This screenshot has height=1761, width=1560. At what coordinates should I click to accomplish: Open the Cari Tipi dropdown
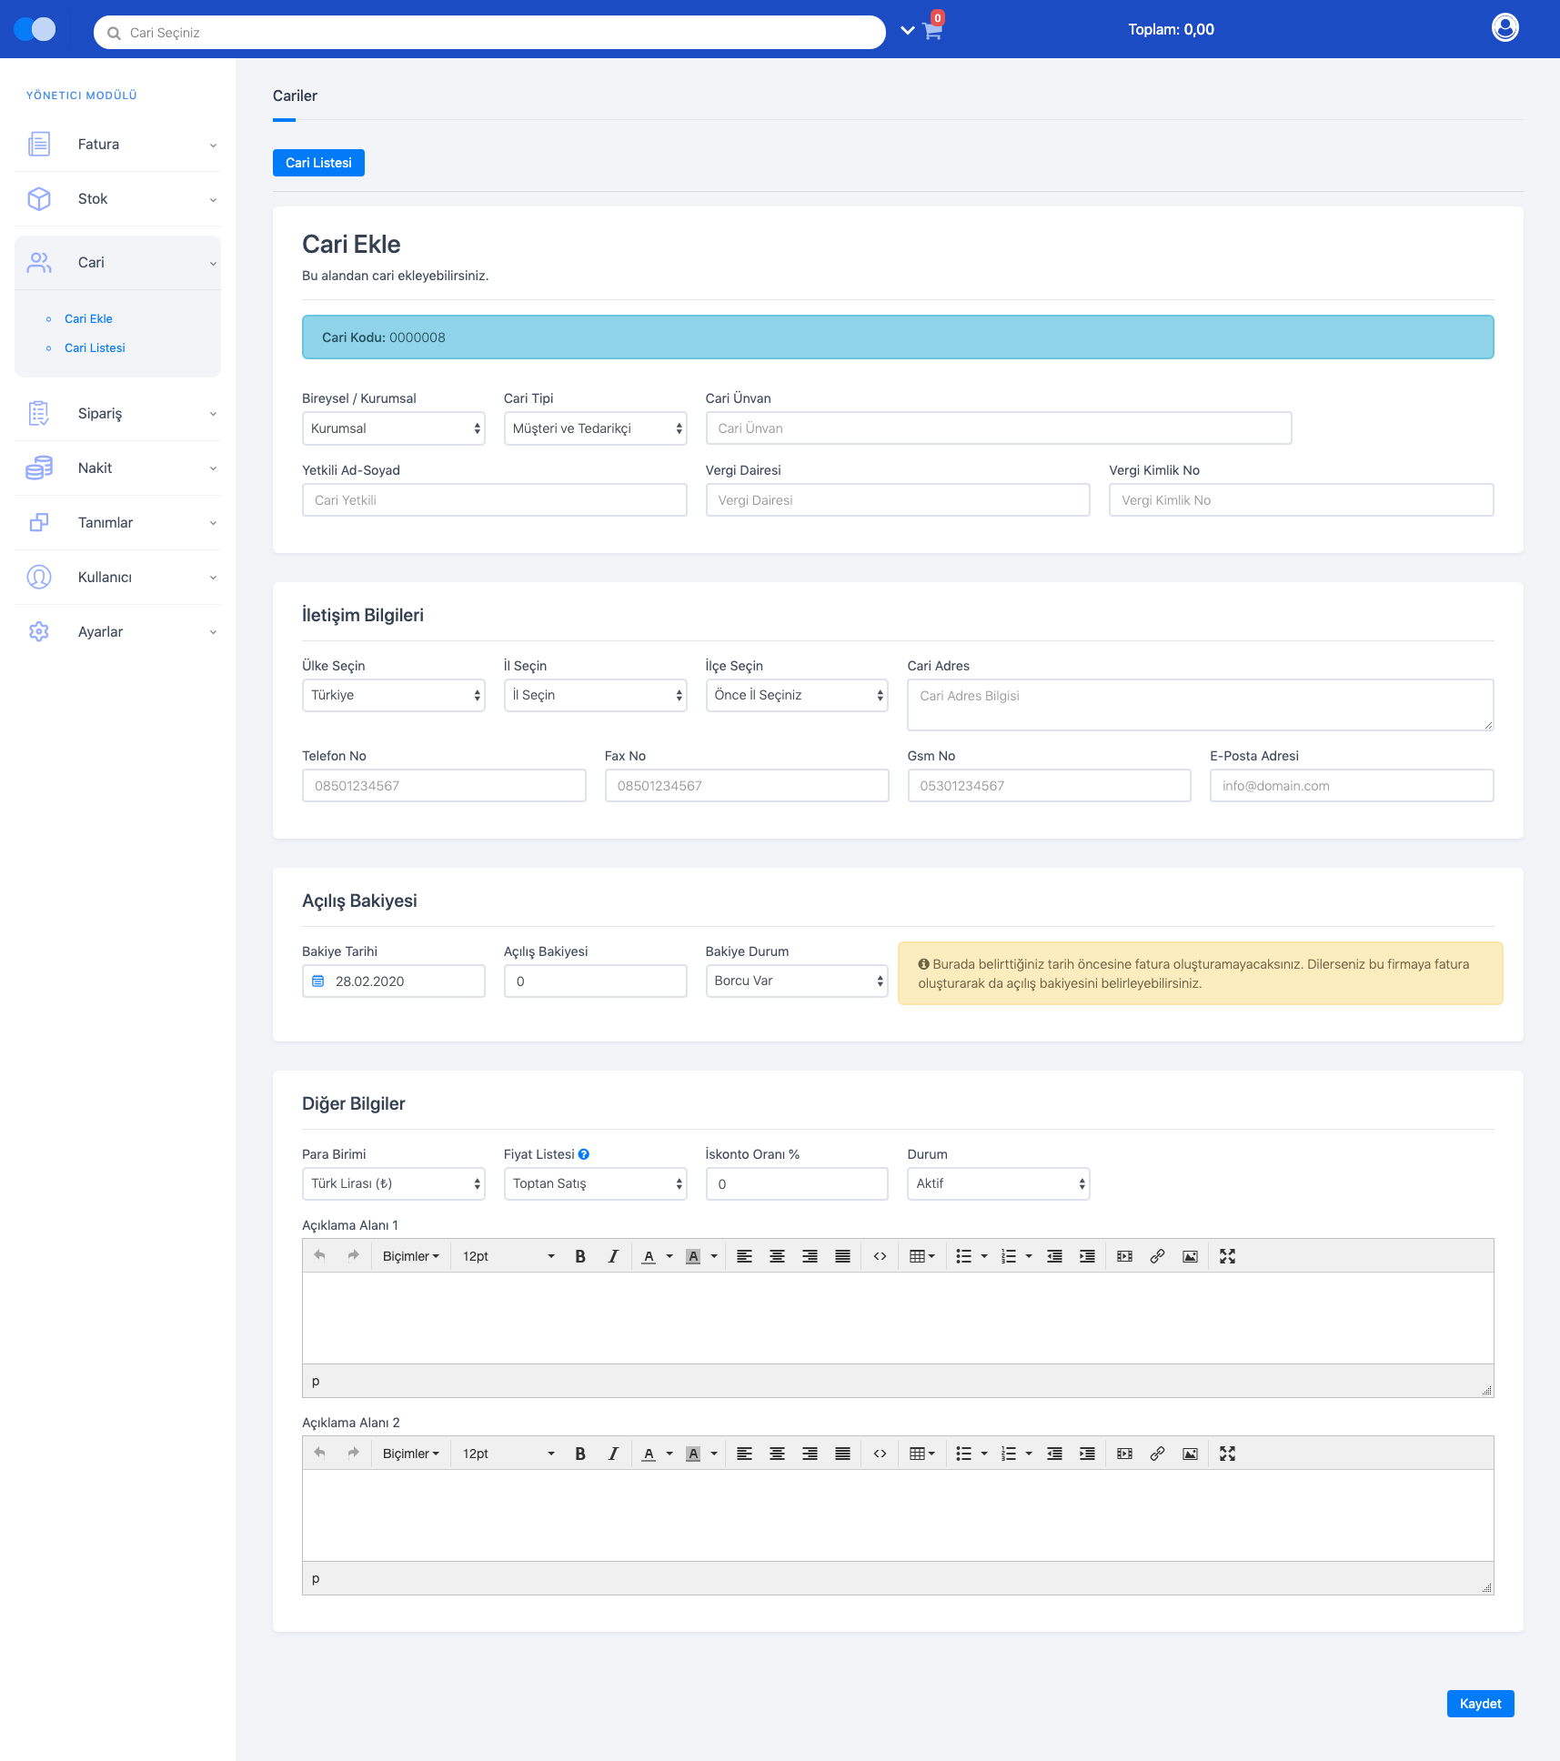pos(595,428)
